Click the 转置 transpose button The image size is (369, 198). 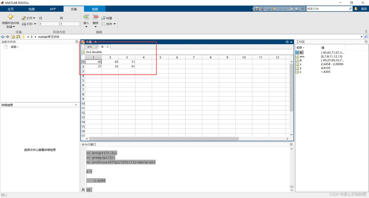point(107,18)
